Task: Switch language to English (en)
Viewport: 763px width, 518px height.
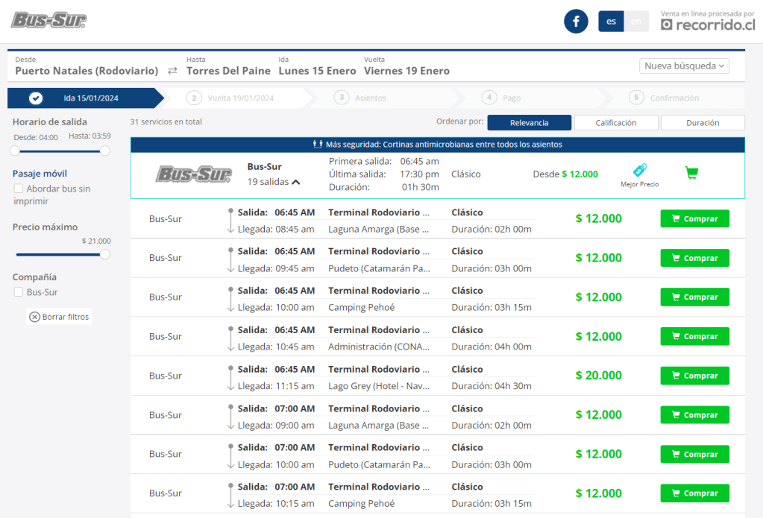Action: point(635,22)
